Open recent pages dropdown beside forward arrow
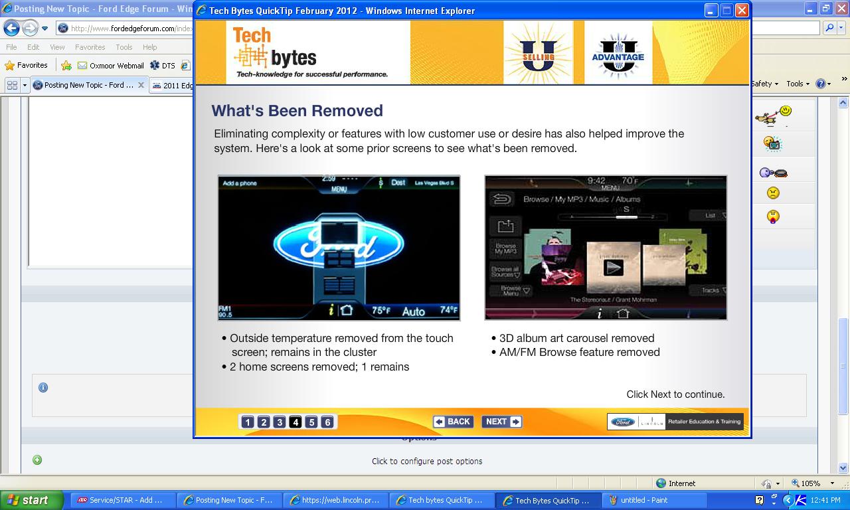The height and width of the screenshot is (510, 850). click(x=44, y=29)
